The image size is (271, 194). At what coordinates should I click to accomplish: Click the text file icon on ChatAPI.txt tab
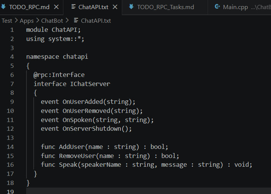[x=74, y=7]
